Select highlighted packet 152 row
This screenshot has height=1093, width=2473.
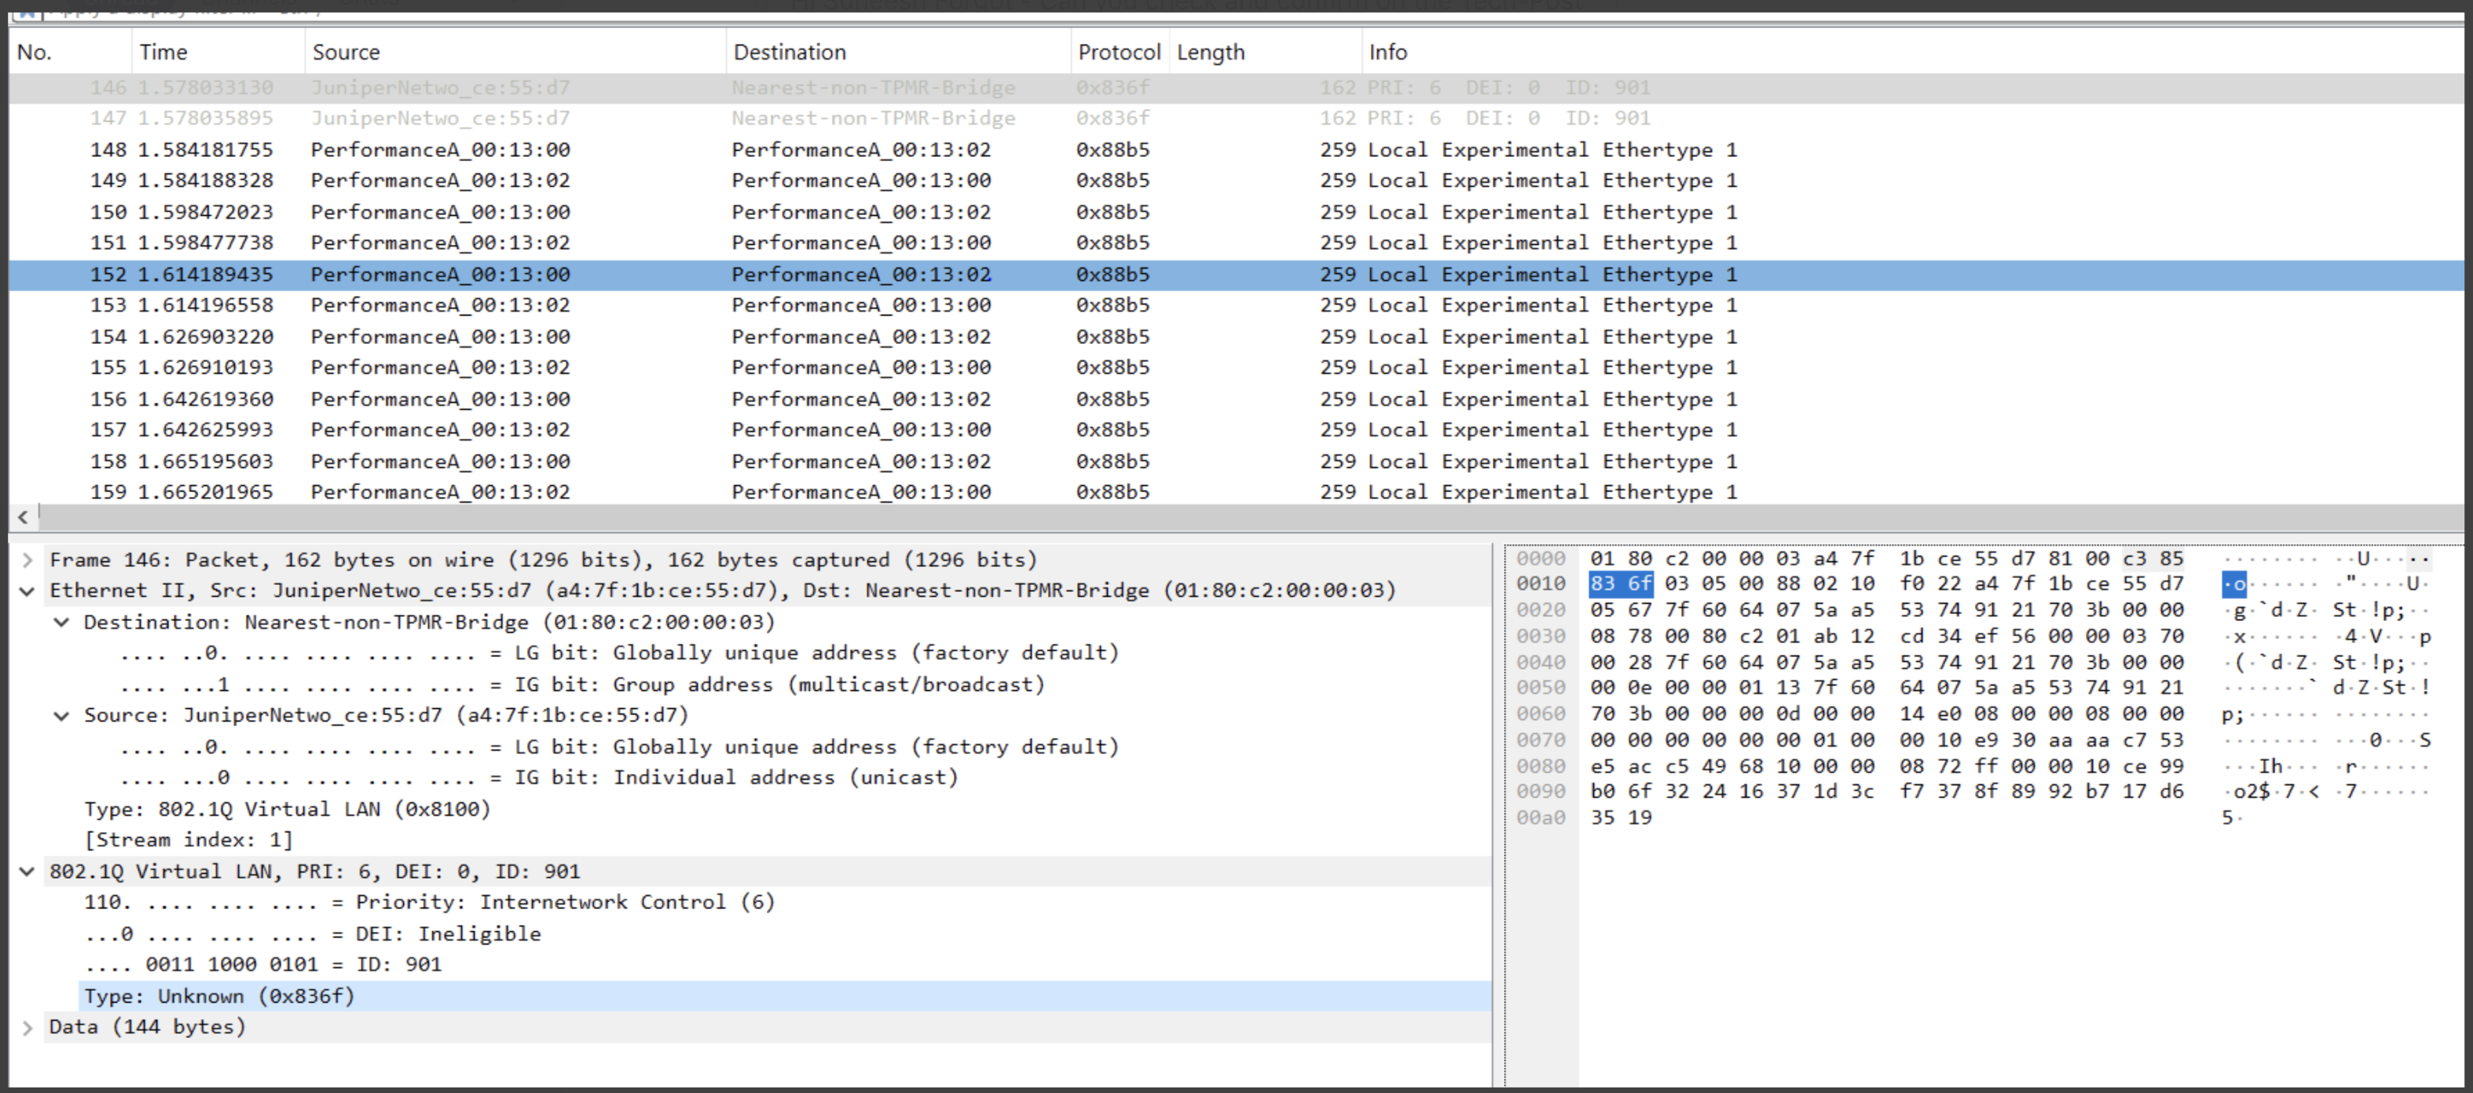1236,275
